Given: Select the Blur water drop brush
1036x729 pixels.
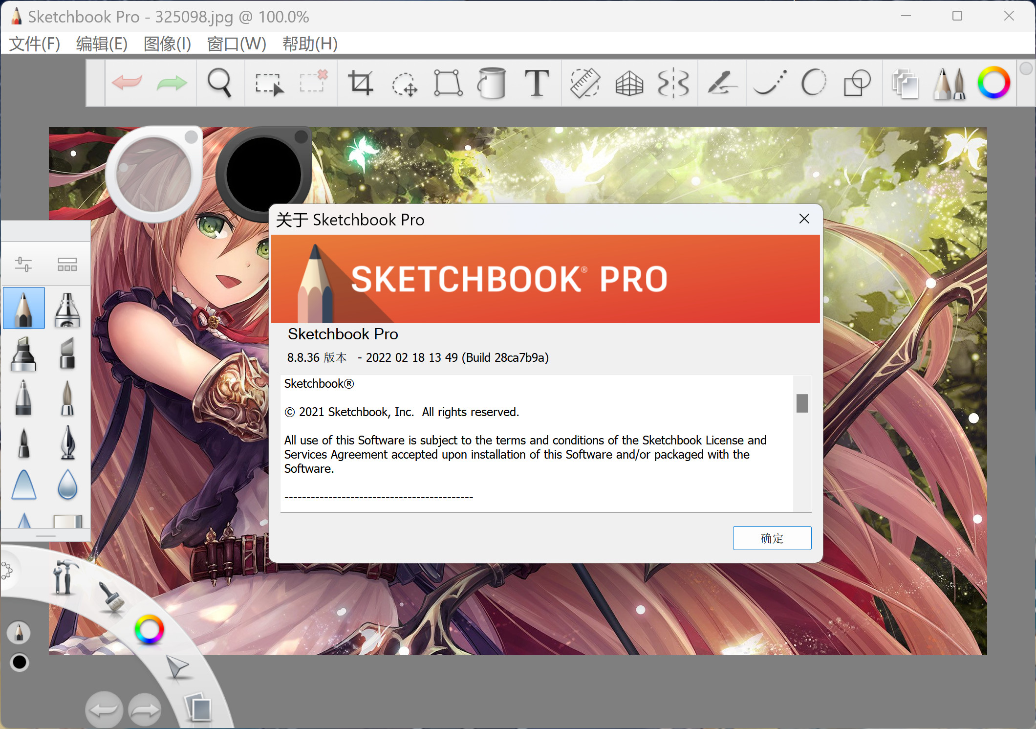Looking at the screenshot, I should (x=67, y=485).
